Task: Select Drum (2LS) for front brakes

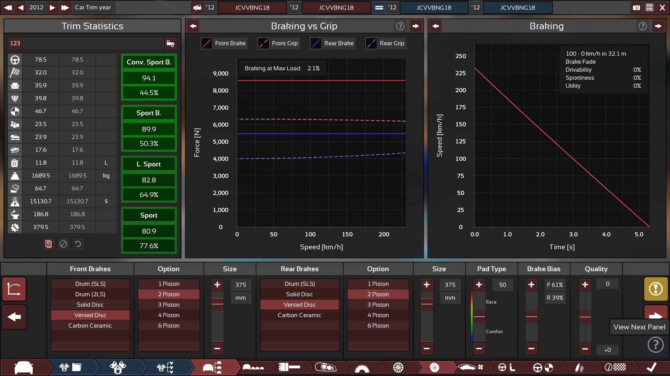Action: pyautogui.click(x=90, y=294)
